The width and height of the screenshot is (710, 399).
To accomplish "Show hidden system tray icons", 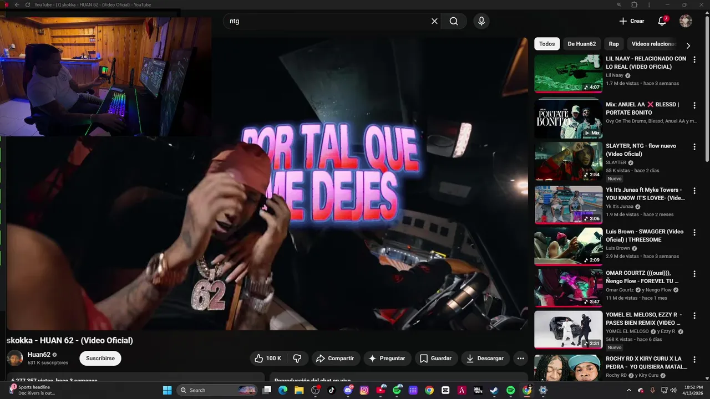I will (x=628, y=390).
